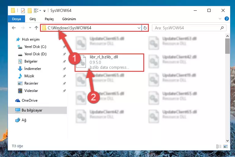The height and width of the screenshot is (157, 235).
Task: Click the address bar path C:\Windows\SysWOW64
Action: pyautogui.click(x=69, y=28)
